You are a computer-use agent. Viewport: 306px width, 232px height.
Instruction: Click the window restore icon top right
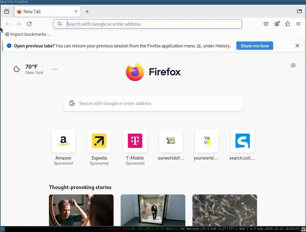299,11
